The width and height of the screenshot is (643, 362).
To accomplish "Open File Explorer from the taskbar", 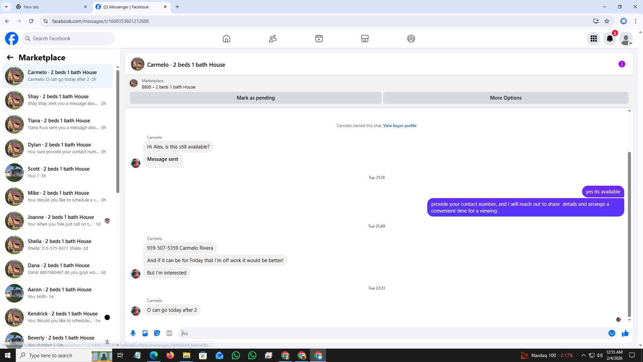I will pos(186,355).
